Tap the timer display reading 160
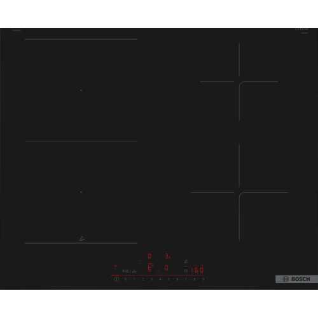 [x=197, y=270]
